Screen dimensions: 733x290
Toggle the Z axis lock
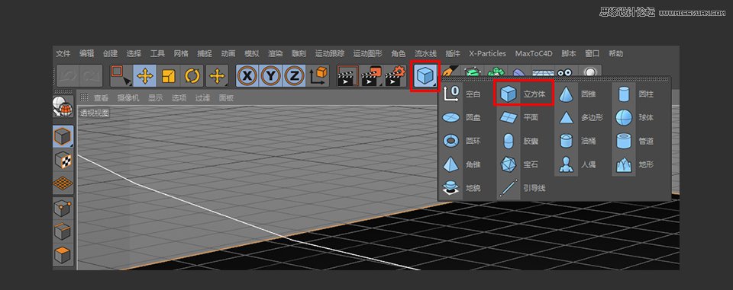294,75
